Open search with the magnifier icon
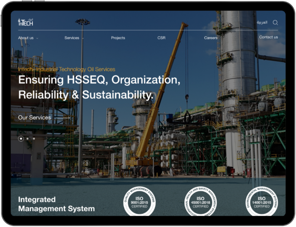 coord(275,23)
